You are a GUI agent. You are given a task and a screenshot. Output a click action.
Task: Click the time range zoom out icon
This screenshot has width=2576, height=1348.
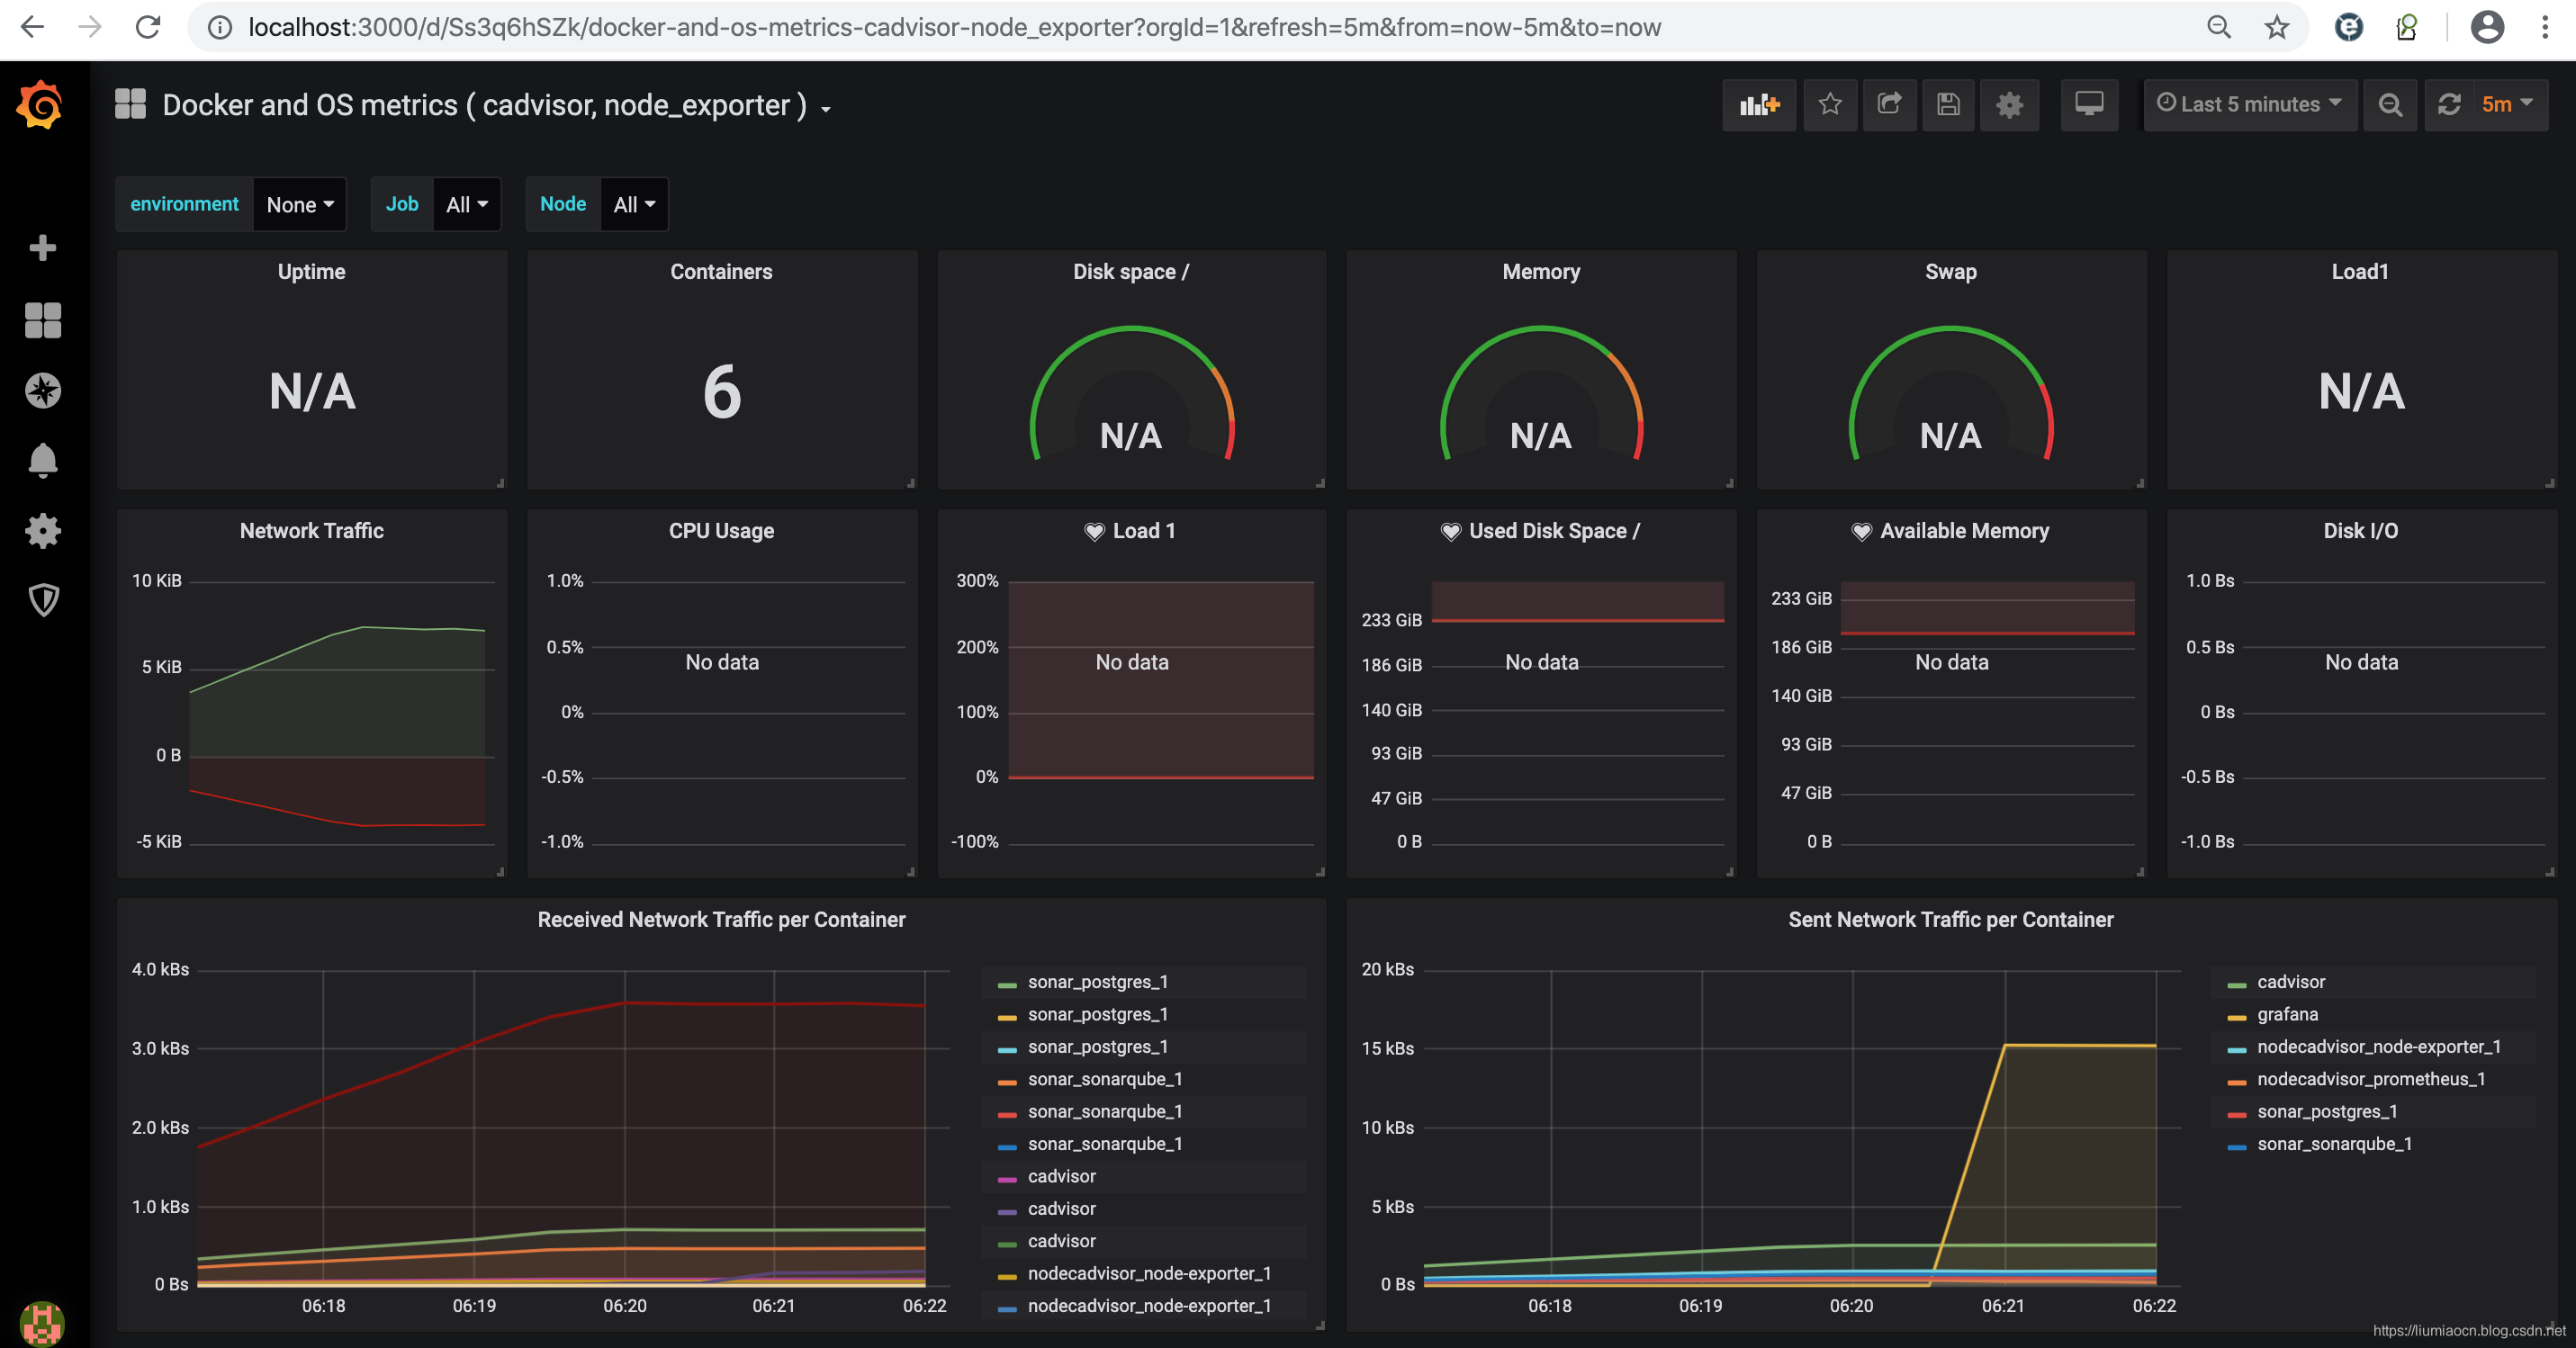click(x=2390, y=105)
